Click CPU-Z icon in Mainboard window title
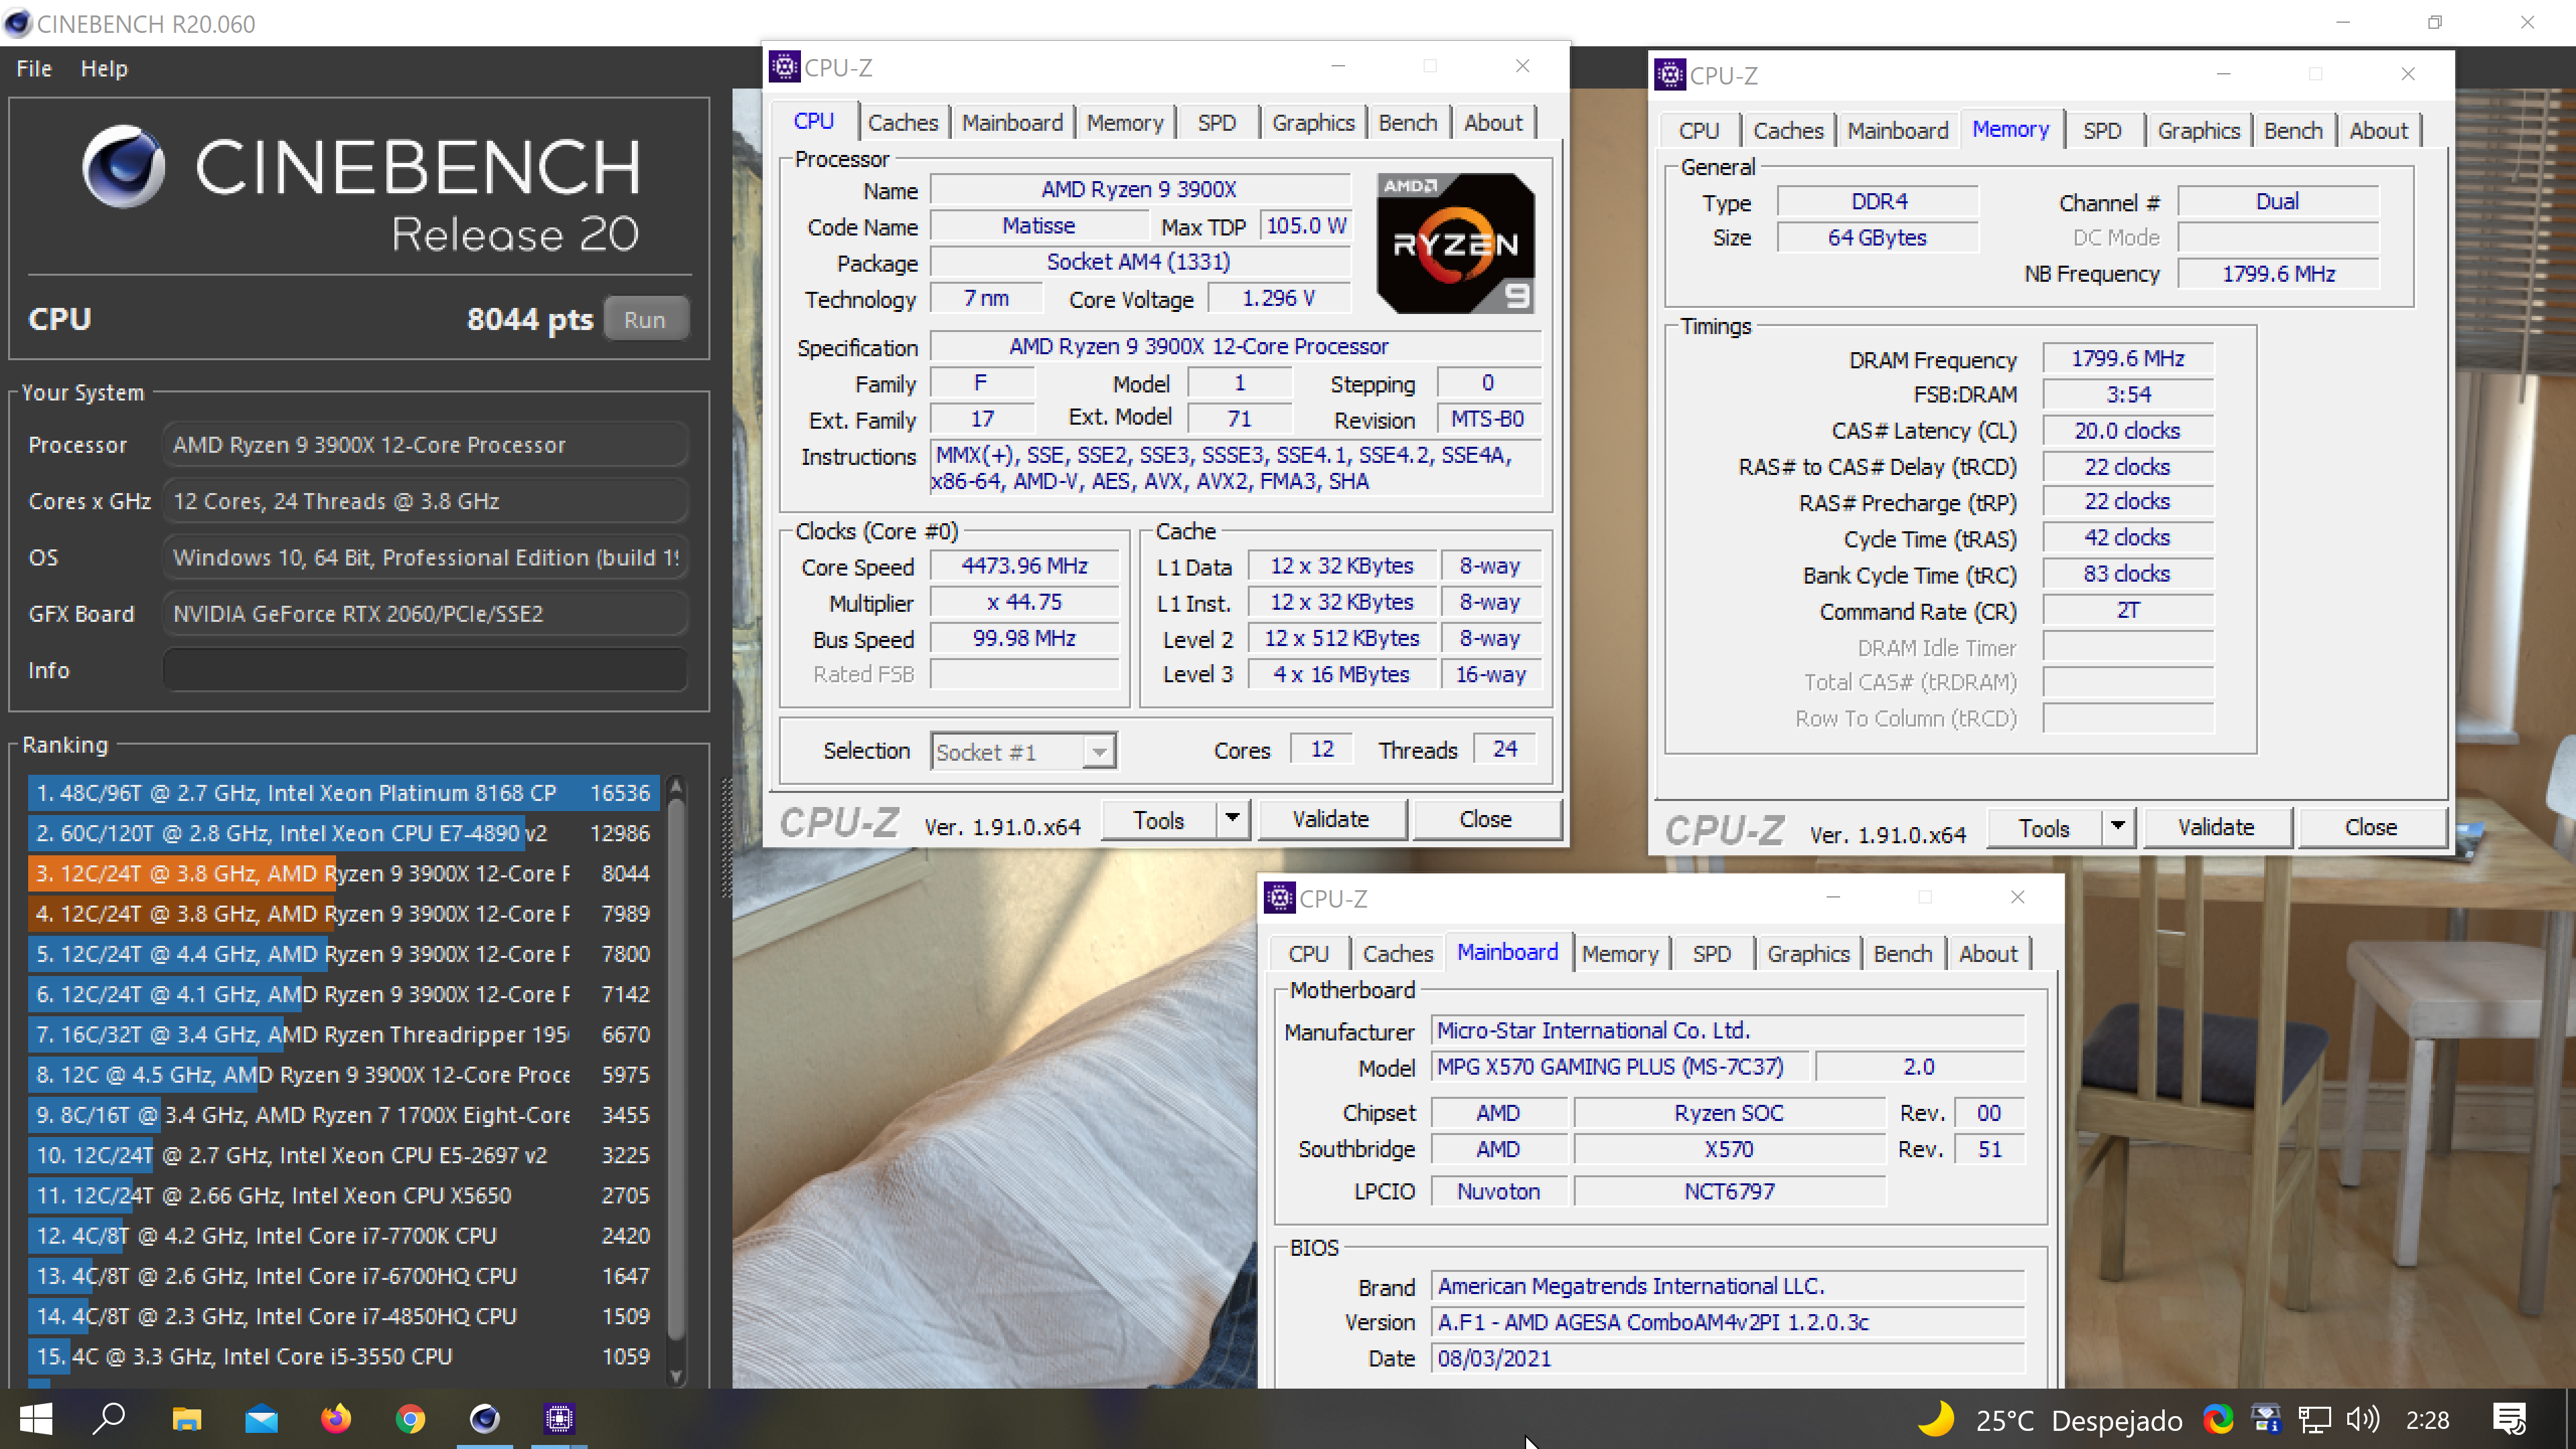Image resolution: width=2576 pixels, height=1449 pixels. 1279,897
